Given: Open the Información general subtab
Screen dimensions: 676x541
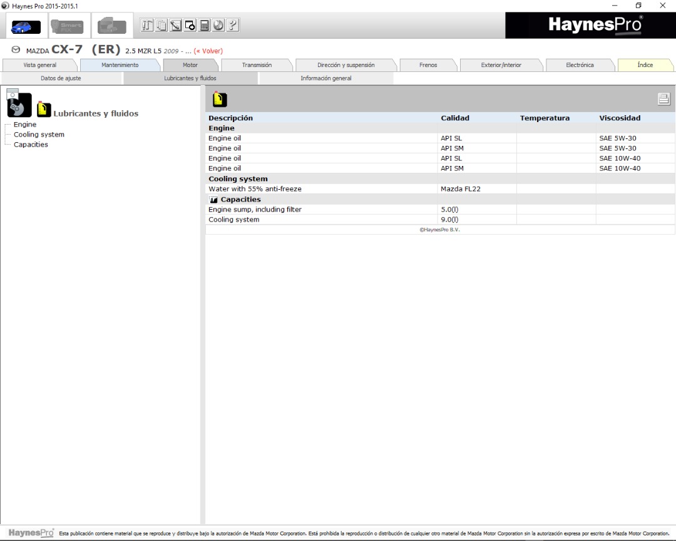Looking at the screenshot, I should tap(325, 78).
